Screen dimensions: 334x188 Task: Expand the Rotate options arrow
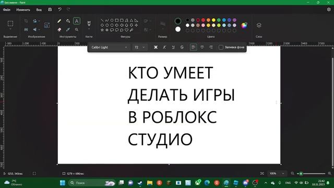pos(39,21)
